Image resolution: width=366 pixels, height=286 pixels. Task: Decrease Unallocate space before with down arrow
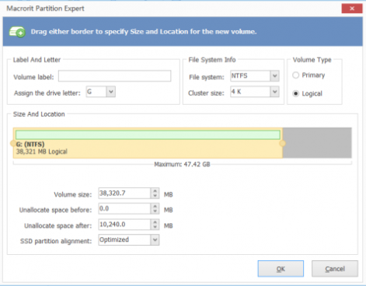click(155, 211)
